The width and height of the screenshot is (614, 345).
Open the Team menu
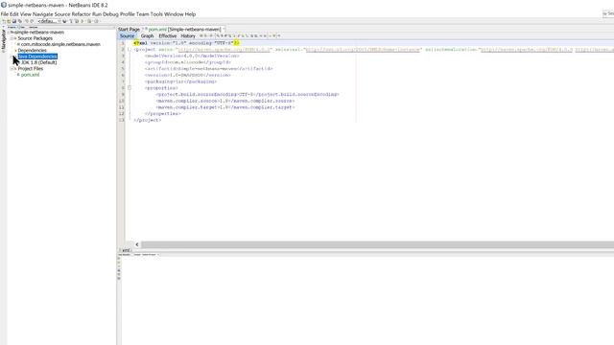(143, 14)
